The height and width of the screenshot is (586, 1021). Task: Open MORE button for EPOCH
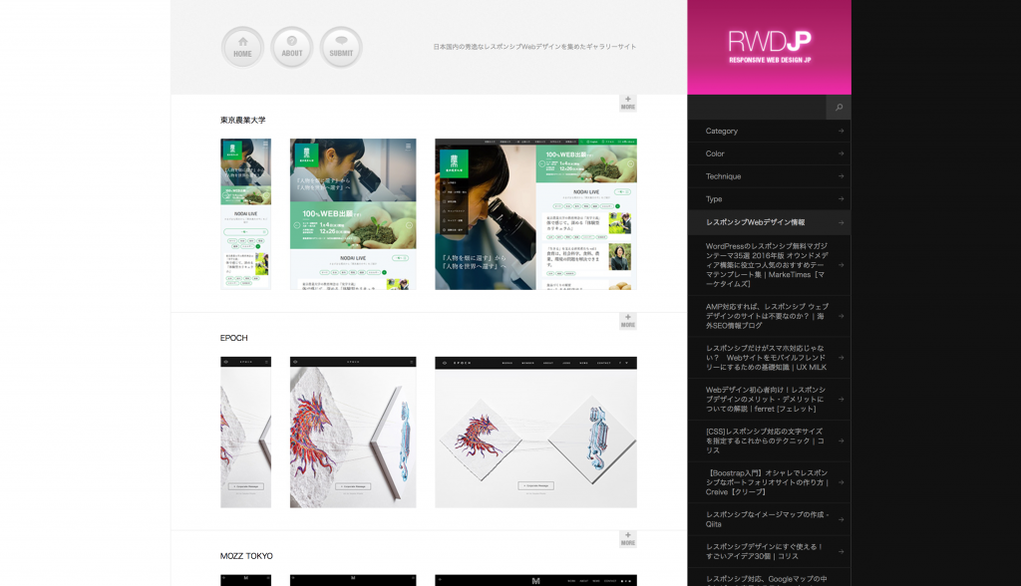point(628,321)
